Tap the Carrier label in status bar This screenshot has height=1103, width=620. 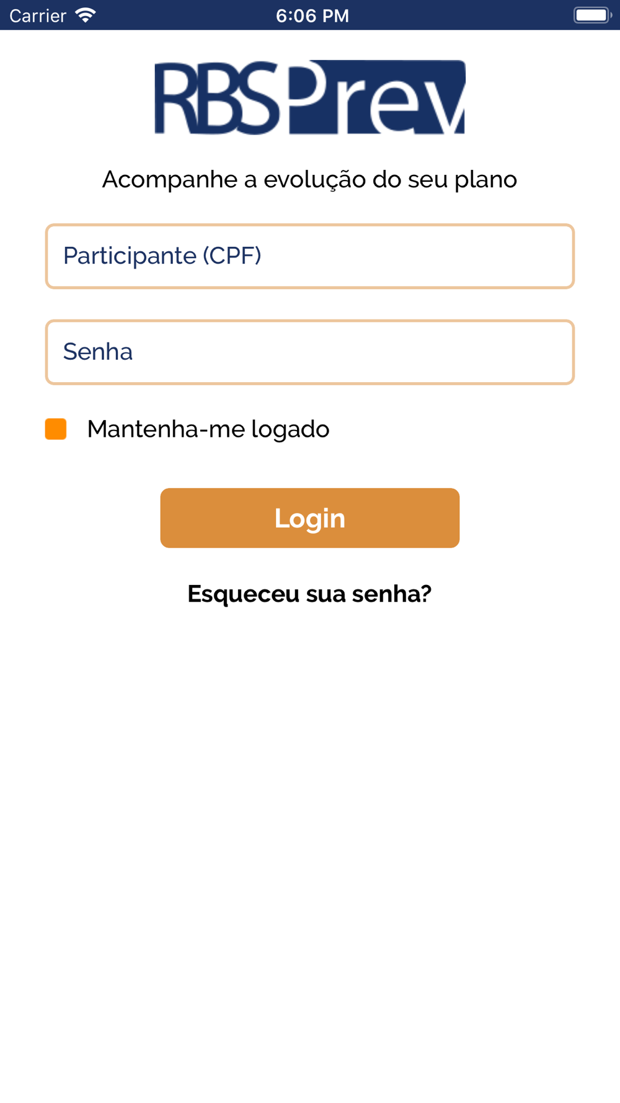[x=38, y=16]
